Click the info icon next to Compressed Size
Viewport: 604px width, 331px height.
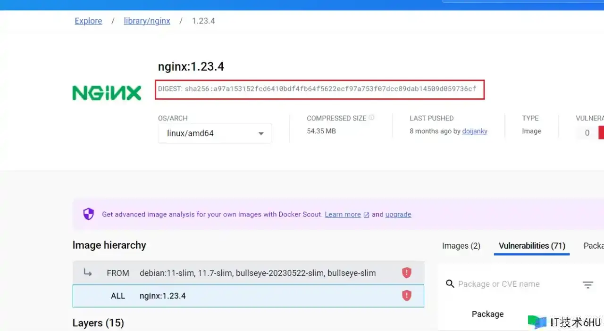point(371,118)
